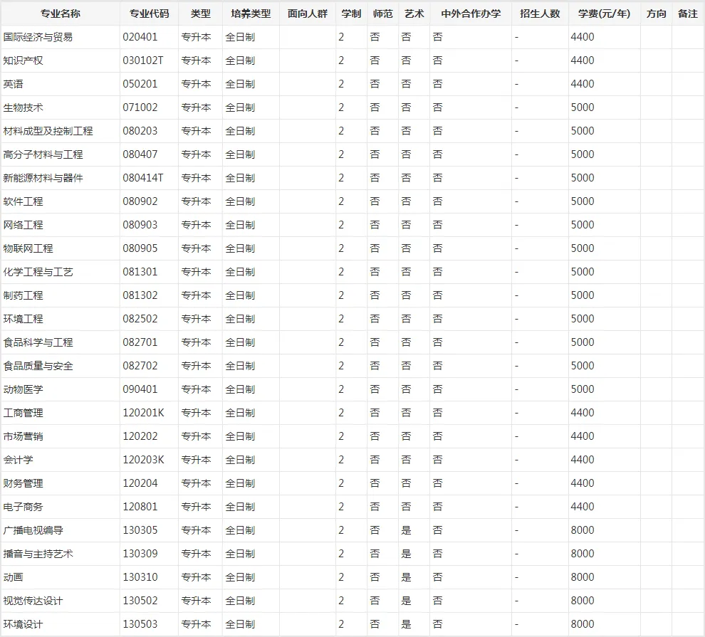This screenshot has width=705, height=637.
Task: Select major code 130310 cell
Action: click(x=140, y=577)
